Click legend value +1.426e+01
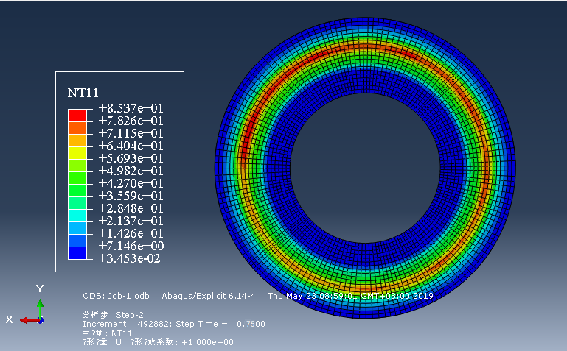Viewport: 567px width, 351px height. pyautogui.click(x=131, y=233)
